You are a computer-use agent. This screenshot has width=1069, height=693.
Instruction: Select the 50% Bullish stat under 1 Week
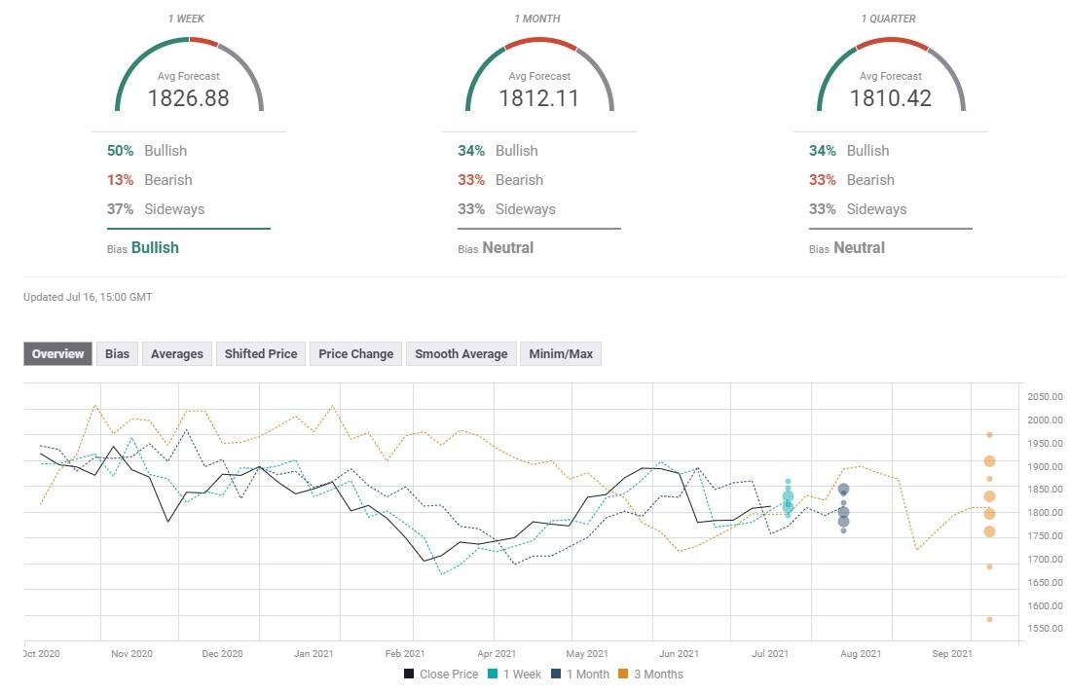point(142,151)
